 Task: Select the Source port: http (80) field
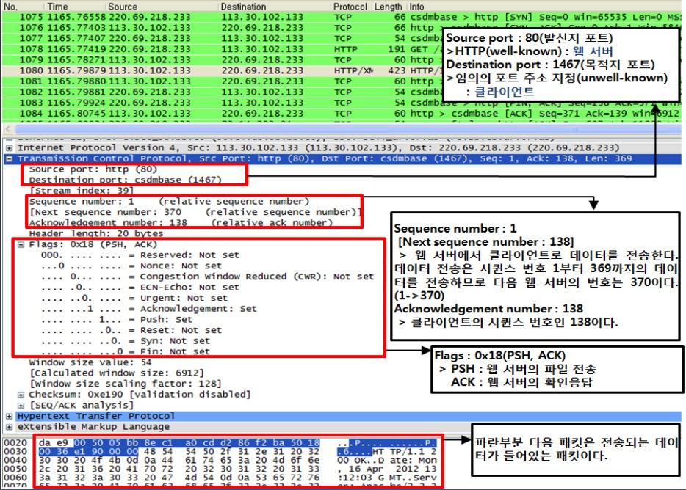[x=93, y=169]
